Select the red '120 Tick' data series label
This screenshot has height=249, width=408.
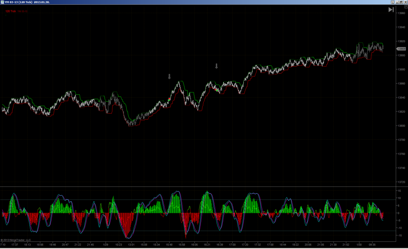[x=11, y=11]
